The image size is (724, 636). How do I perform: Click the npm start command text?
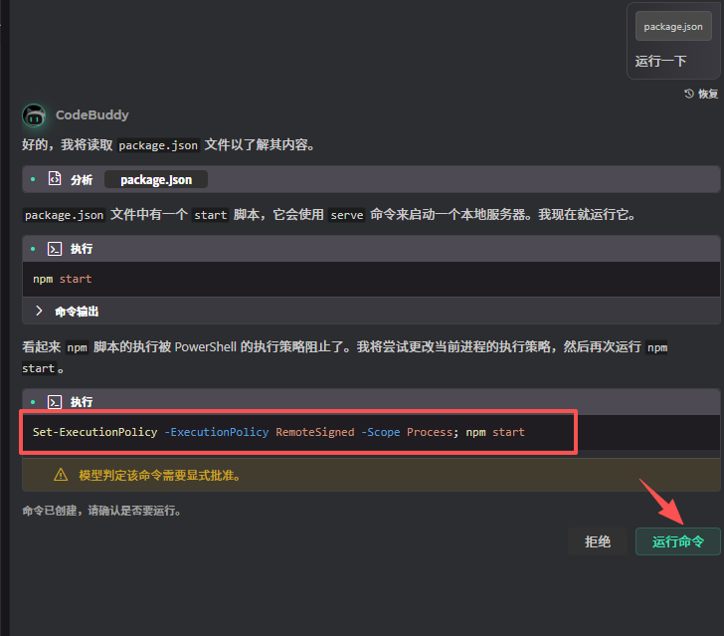pyautogui.click(x=63, y=279)
